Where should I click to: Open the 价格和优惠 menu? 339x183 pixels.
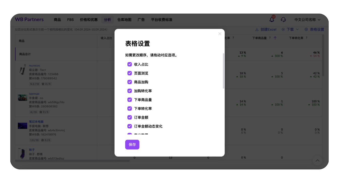[x=89, y=20]
